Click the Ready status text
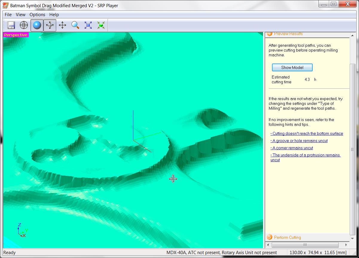This screenshot has width=359, height=258. click(x=9, y=253)
